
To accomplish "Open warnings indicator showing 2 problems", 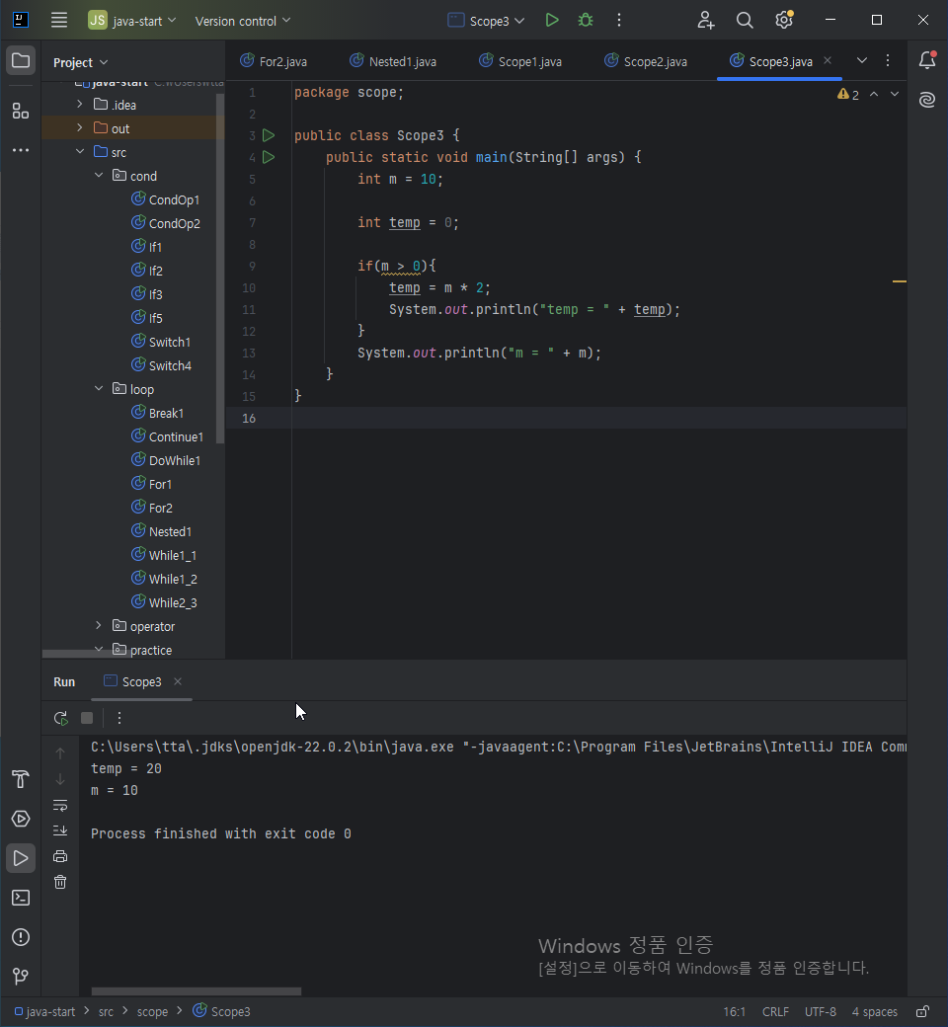I will pyautogui.click(x=847, y=95).
